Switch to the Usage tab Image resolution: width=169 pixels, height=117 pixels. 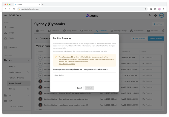coord(40,31)
